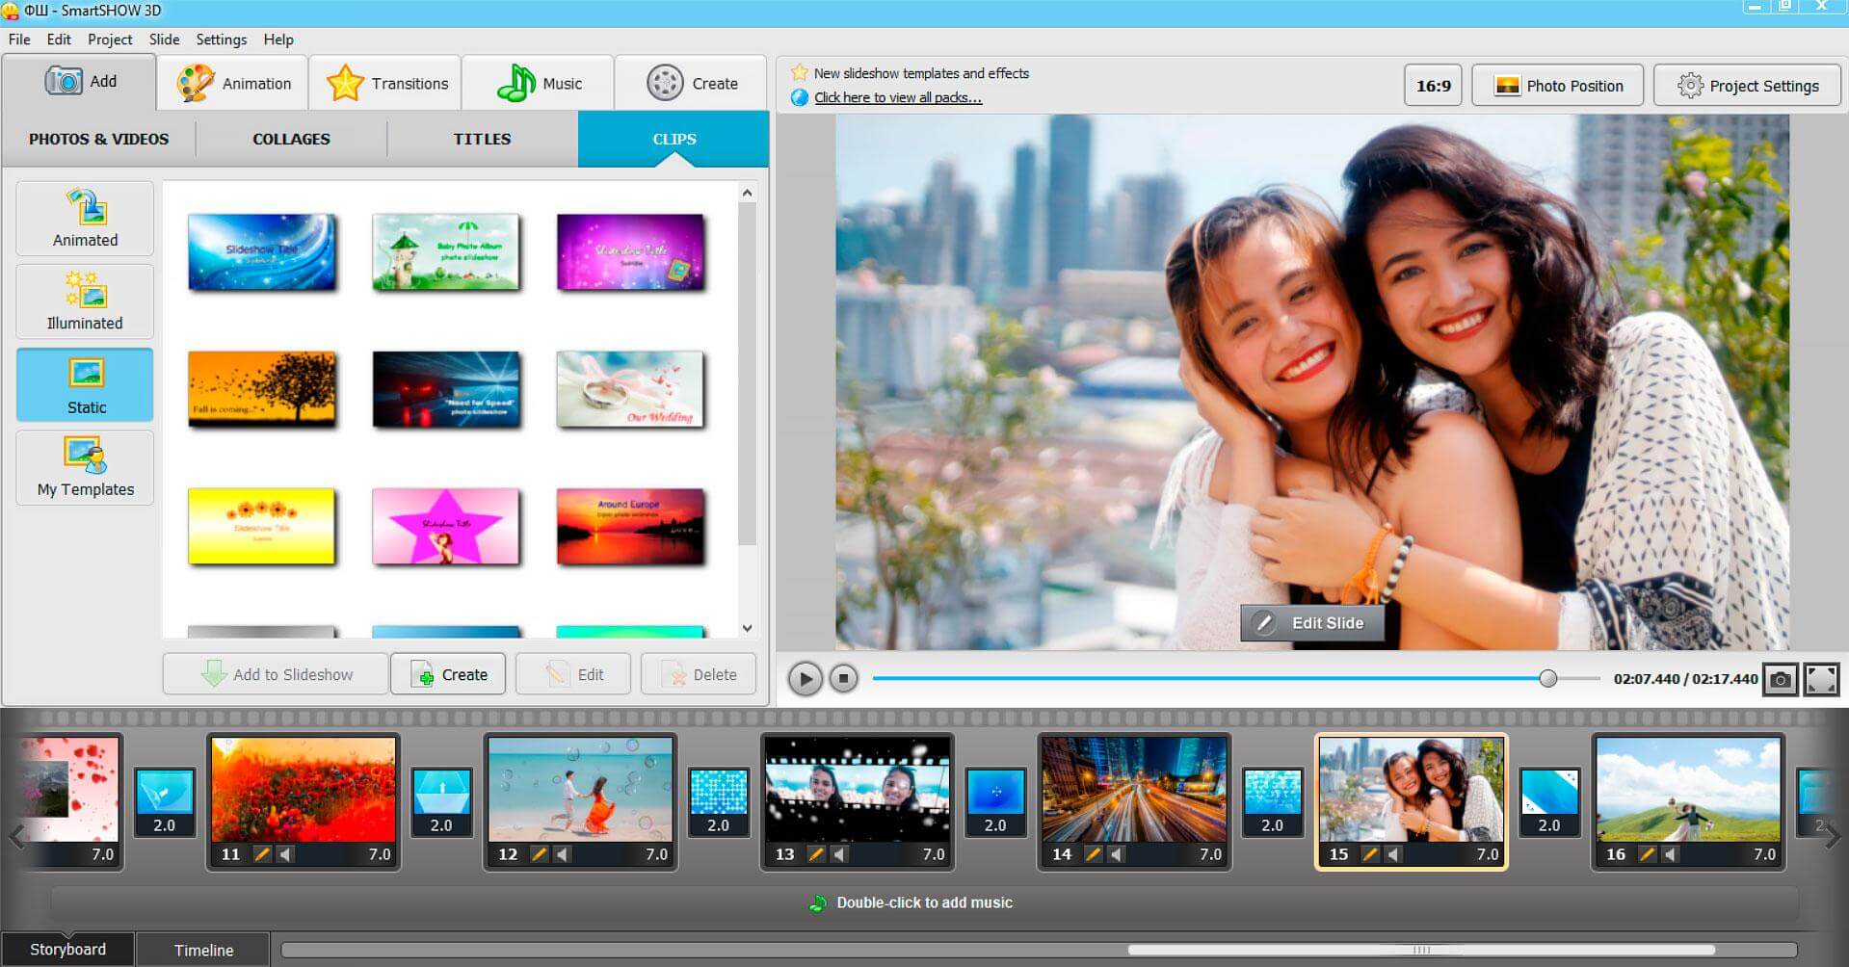Image resolution: width=1849 pixels, height=967 pixels.
Task: Choose the Around Europe sunset clip
Action: (630, 526)
